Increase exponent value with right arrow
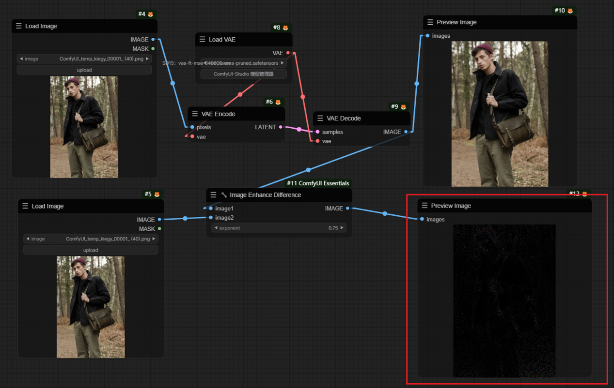 coord(342,228)
